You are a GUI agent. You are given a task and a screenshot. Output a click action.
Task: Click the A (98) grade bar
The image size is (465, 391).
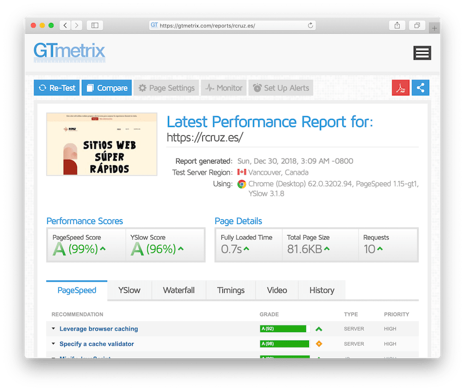pos(285,344)
